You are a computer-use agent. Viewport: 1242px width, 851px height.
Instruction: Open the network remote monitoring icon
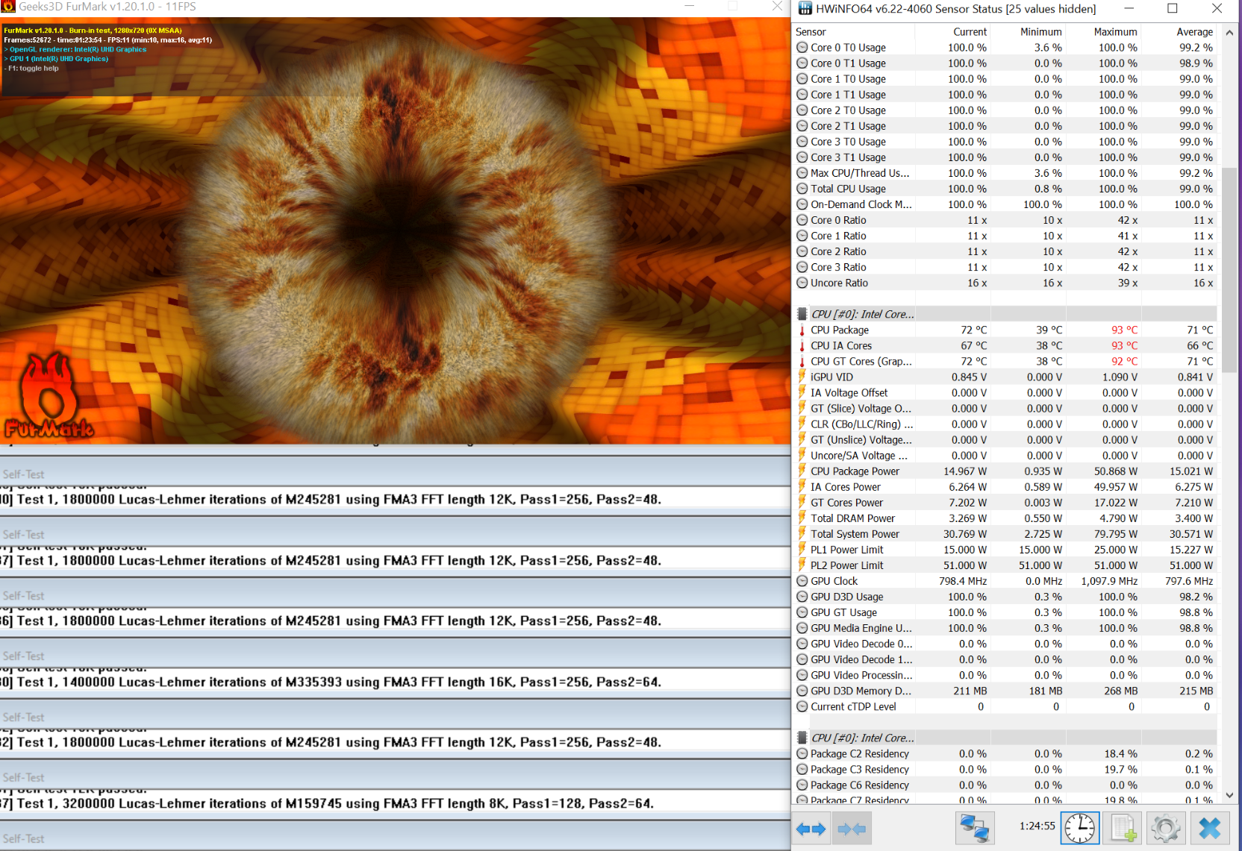click(x=975, y=829)
